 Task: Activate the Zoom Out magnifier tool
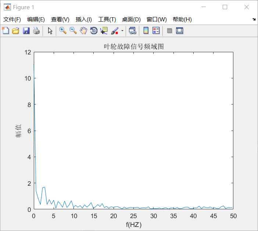pyautogui.click(x=73, y=31)
